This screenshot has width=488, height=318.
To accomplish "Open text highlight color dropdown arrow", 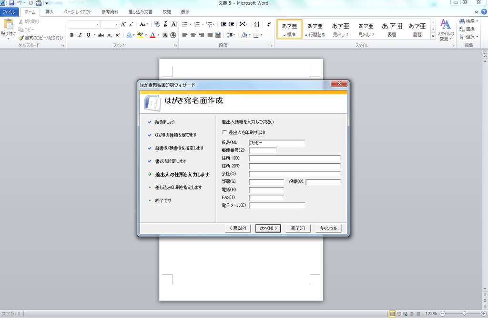I will point(146,35).
